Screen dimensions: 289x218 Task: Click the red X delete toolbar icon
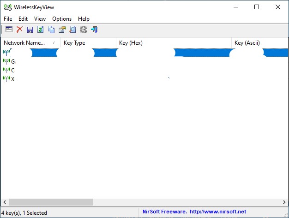[19, 29]
